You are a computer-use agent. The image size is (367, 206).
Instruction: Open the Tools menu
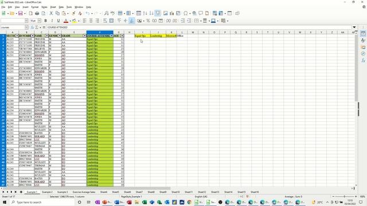69,7
